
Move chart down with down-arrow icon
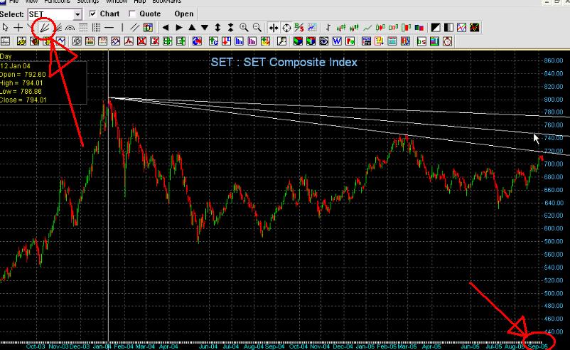coord(205,28)
